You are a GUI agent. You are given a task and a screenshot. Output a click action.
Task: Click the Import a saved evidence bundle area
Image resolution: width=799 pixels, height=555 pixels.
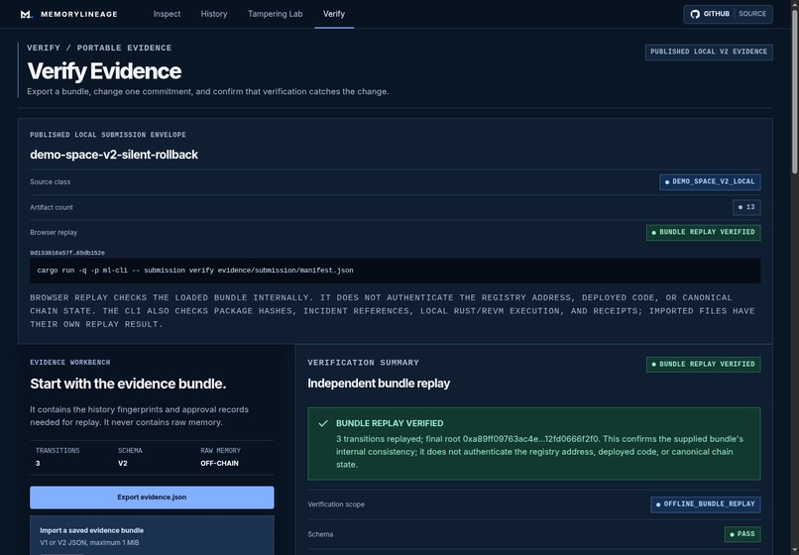click(152, 535)
